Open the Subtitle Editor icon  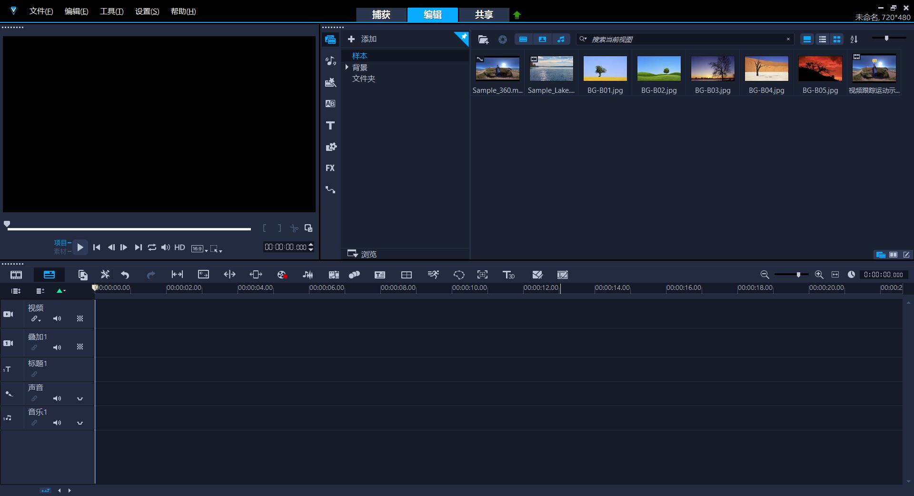pyautogui.click(x=380, y=275)
